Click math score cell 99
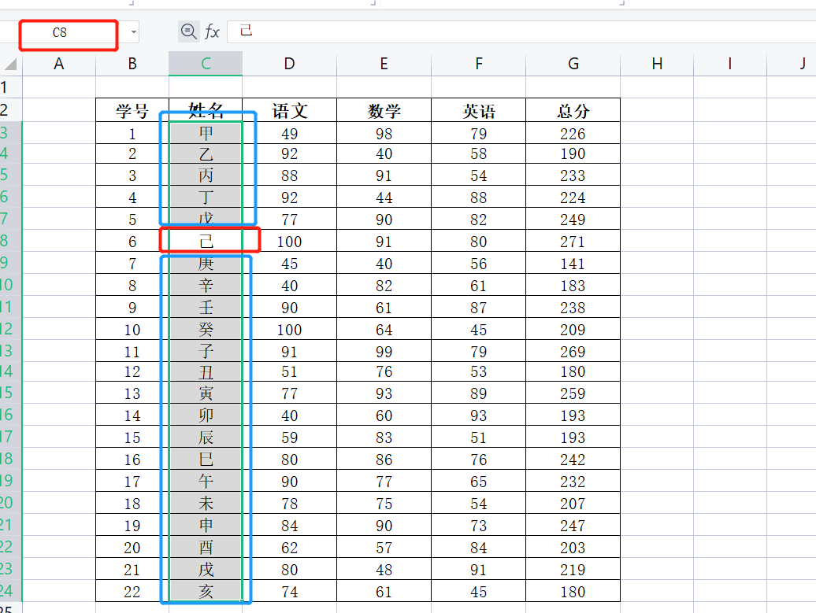The width and height of the screenshot is (816, 613). coord(384,351)
